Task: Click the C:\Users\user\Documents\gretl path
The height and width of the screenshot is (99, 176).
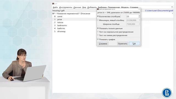Action: pos(159,10)
